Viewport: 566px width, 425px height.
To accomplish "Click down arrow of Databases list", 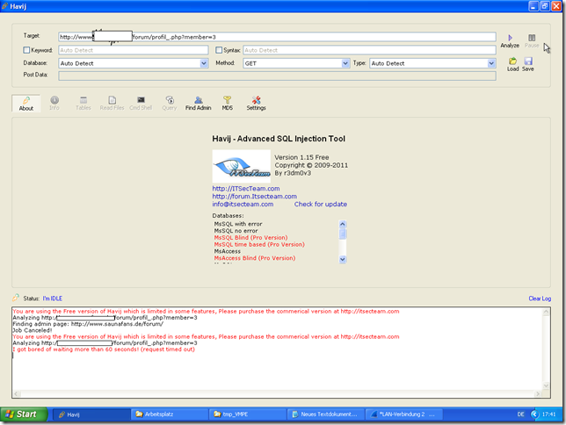I will [343, 259].
